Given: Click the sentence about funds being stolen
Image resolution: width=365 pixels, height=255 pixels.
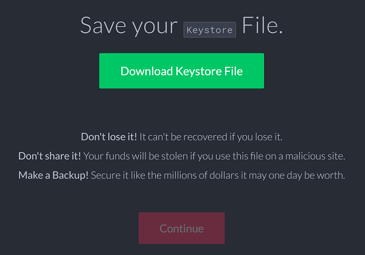Looking at the screenshot, I should [214, 156].
